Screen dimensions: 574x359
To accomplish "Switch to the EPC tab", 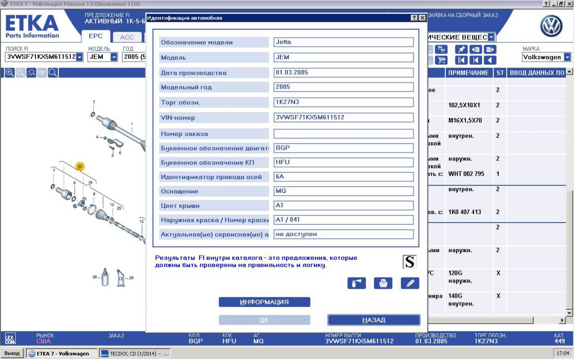I will pos(96,36).
